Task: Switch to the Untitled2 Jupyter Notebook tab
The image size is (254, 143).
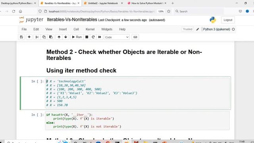Action: (103, 3)
